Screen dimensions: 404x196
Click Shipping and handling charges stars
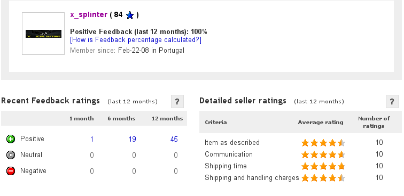click(323, 178)
